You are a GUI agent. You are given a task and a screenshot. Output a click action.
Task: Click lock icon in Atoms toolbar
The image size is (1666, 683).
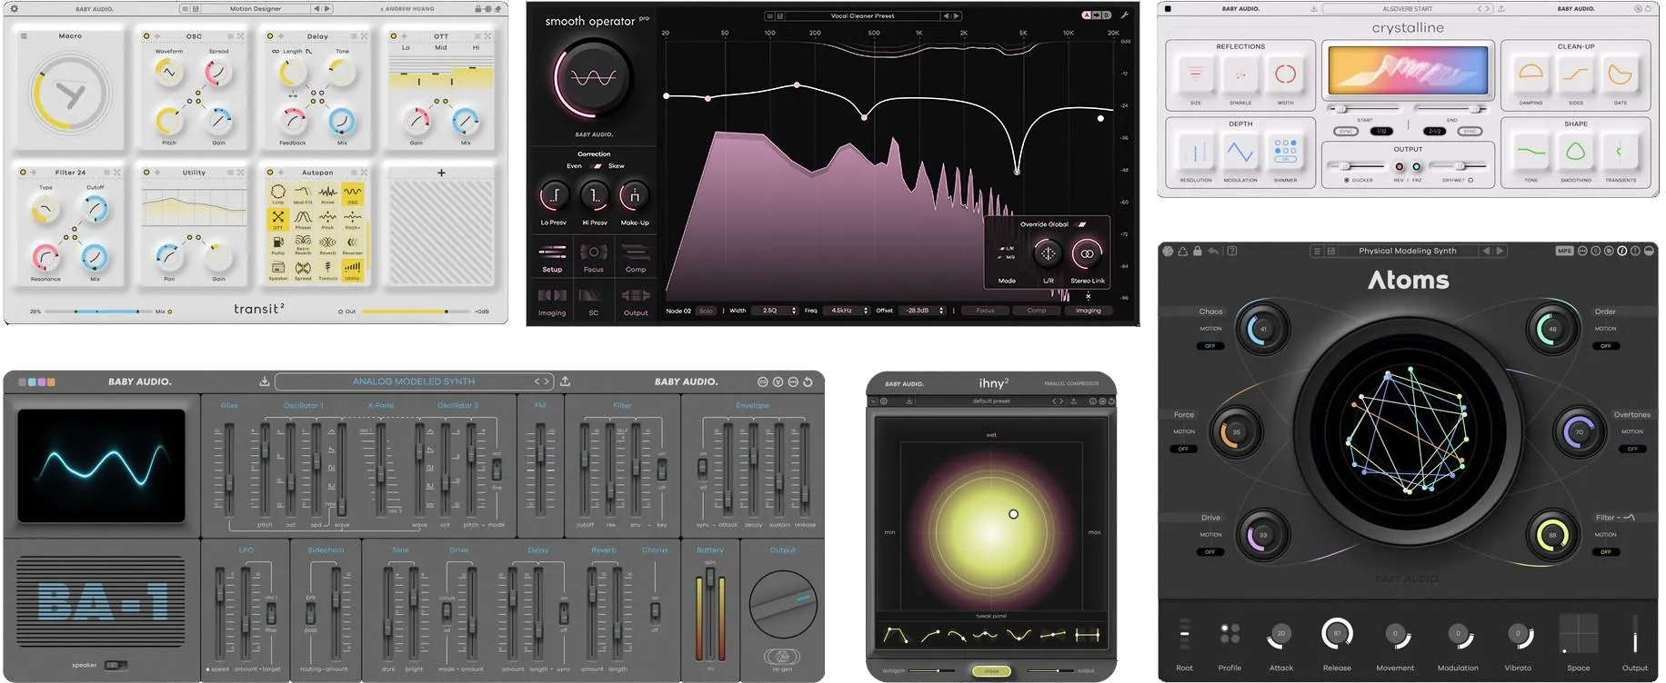tap(1198, 251)
